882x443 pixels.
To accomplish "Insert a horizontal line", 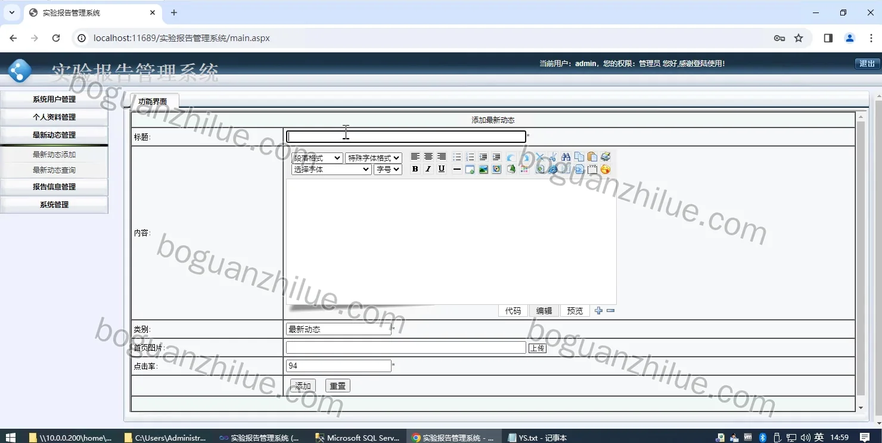I will (457, 169).
